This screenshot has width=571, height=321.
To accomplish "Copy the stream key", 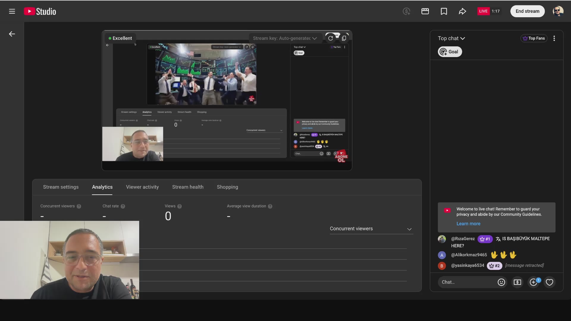I will [x=344, y=38].
